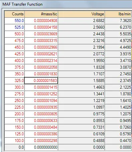Edit mass/tic value 0.0000001094
The height and width of the screenshot is (152, 132).
point(41,101)
